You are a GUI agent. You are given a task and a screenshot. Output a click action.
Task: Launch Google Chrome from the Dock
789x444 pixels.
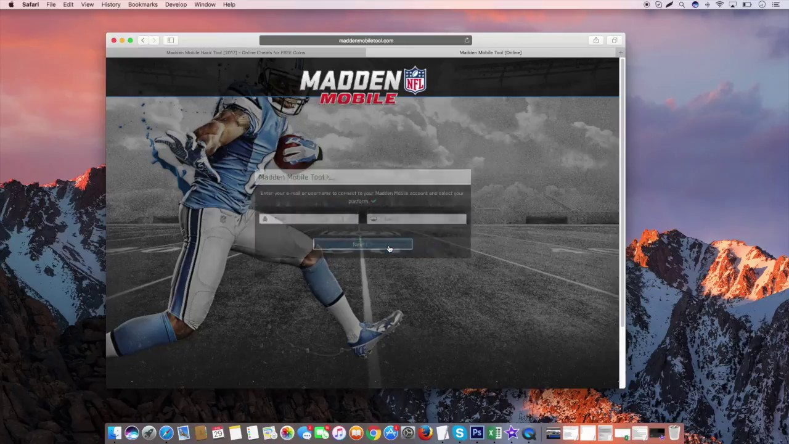click(x=373, y=433)
